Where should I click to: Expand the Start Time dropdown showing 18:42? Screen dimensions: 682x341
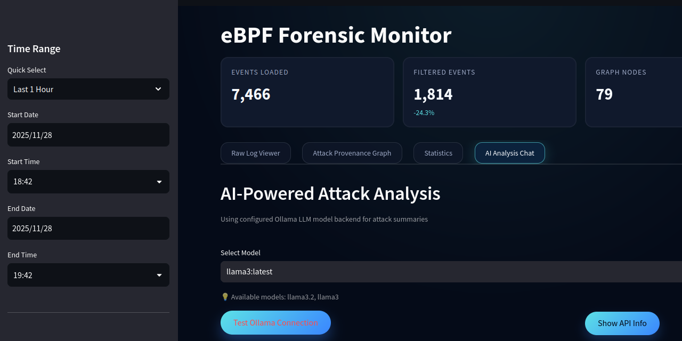click(x=88, y=182)
